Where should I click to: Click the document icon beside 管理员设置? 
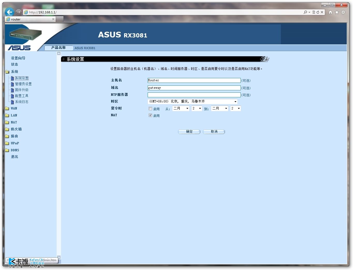tap(12, 84)
